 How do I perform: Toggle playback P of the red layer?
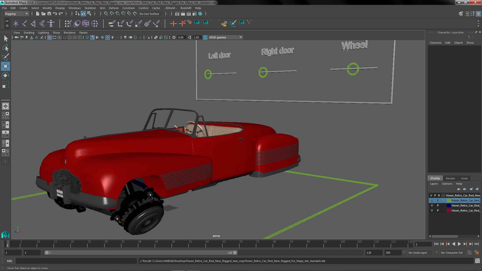[438, 211]
